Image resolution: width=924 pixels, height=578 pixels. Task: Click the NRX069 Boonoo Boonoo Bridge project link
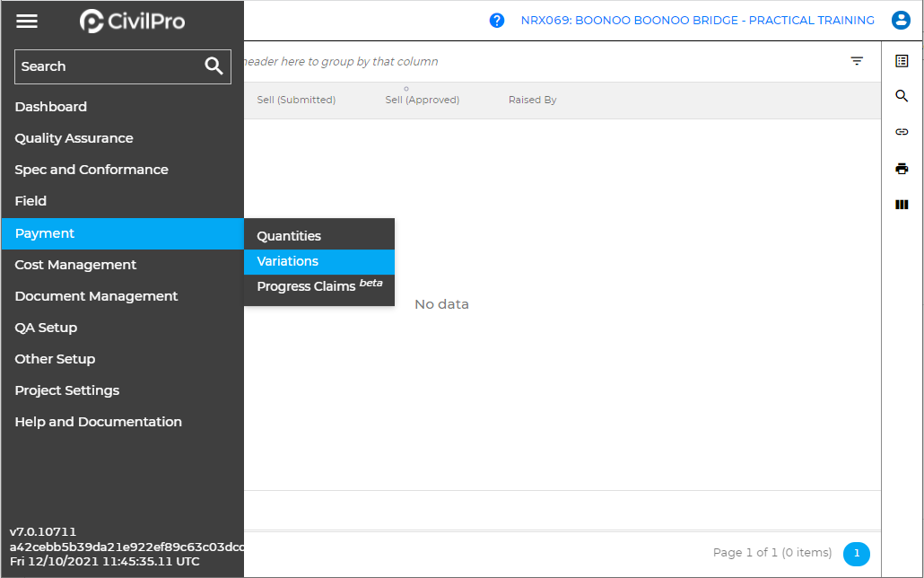click(697, 21)
